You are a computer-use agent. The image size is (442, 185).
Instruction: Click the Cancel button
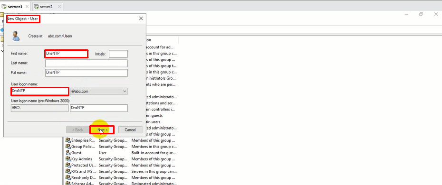point(130,130)
